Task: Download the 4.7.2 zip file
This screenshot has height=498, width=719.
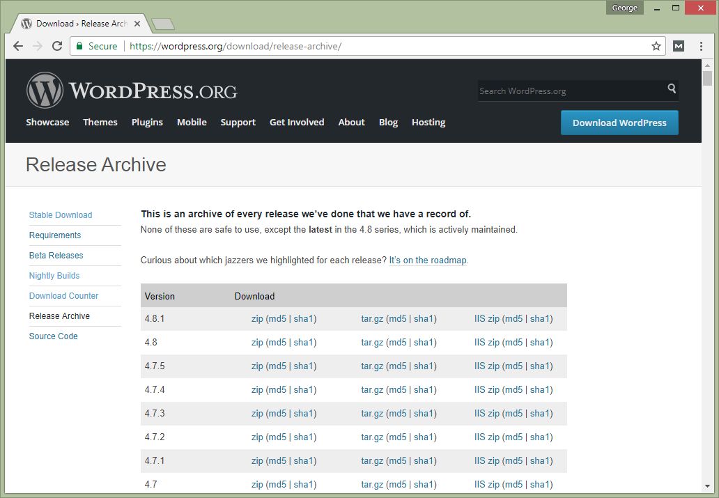Action: [257, 437]
